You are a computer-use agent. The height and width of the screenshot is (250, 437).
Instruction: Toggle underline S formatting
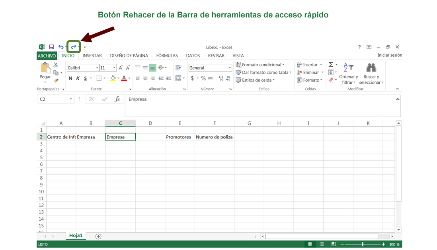85,78
